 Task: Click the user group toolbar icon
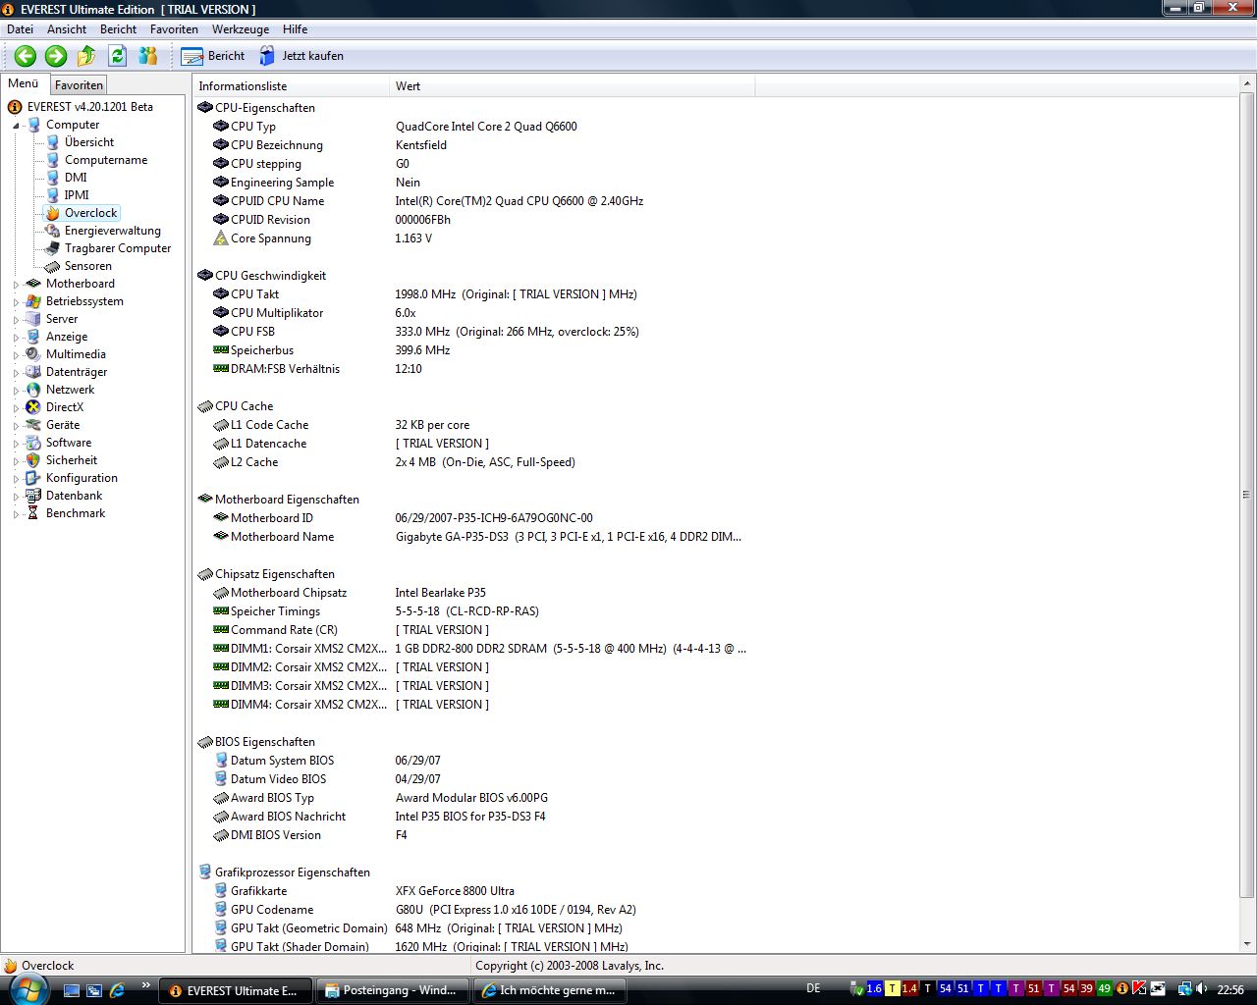tap(148, 56)
